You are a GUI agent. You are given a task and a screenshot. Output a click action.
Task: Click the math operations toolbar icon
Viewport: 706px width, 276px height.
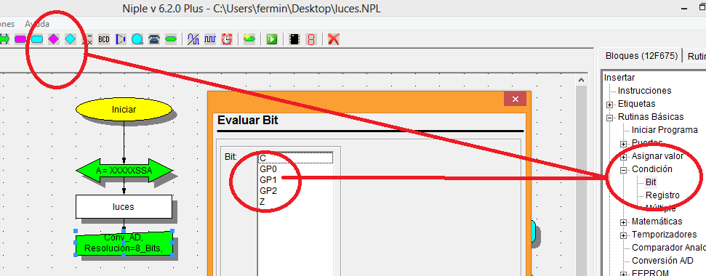click(87, 39)
